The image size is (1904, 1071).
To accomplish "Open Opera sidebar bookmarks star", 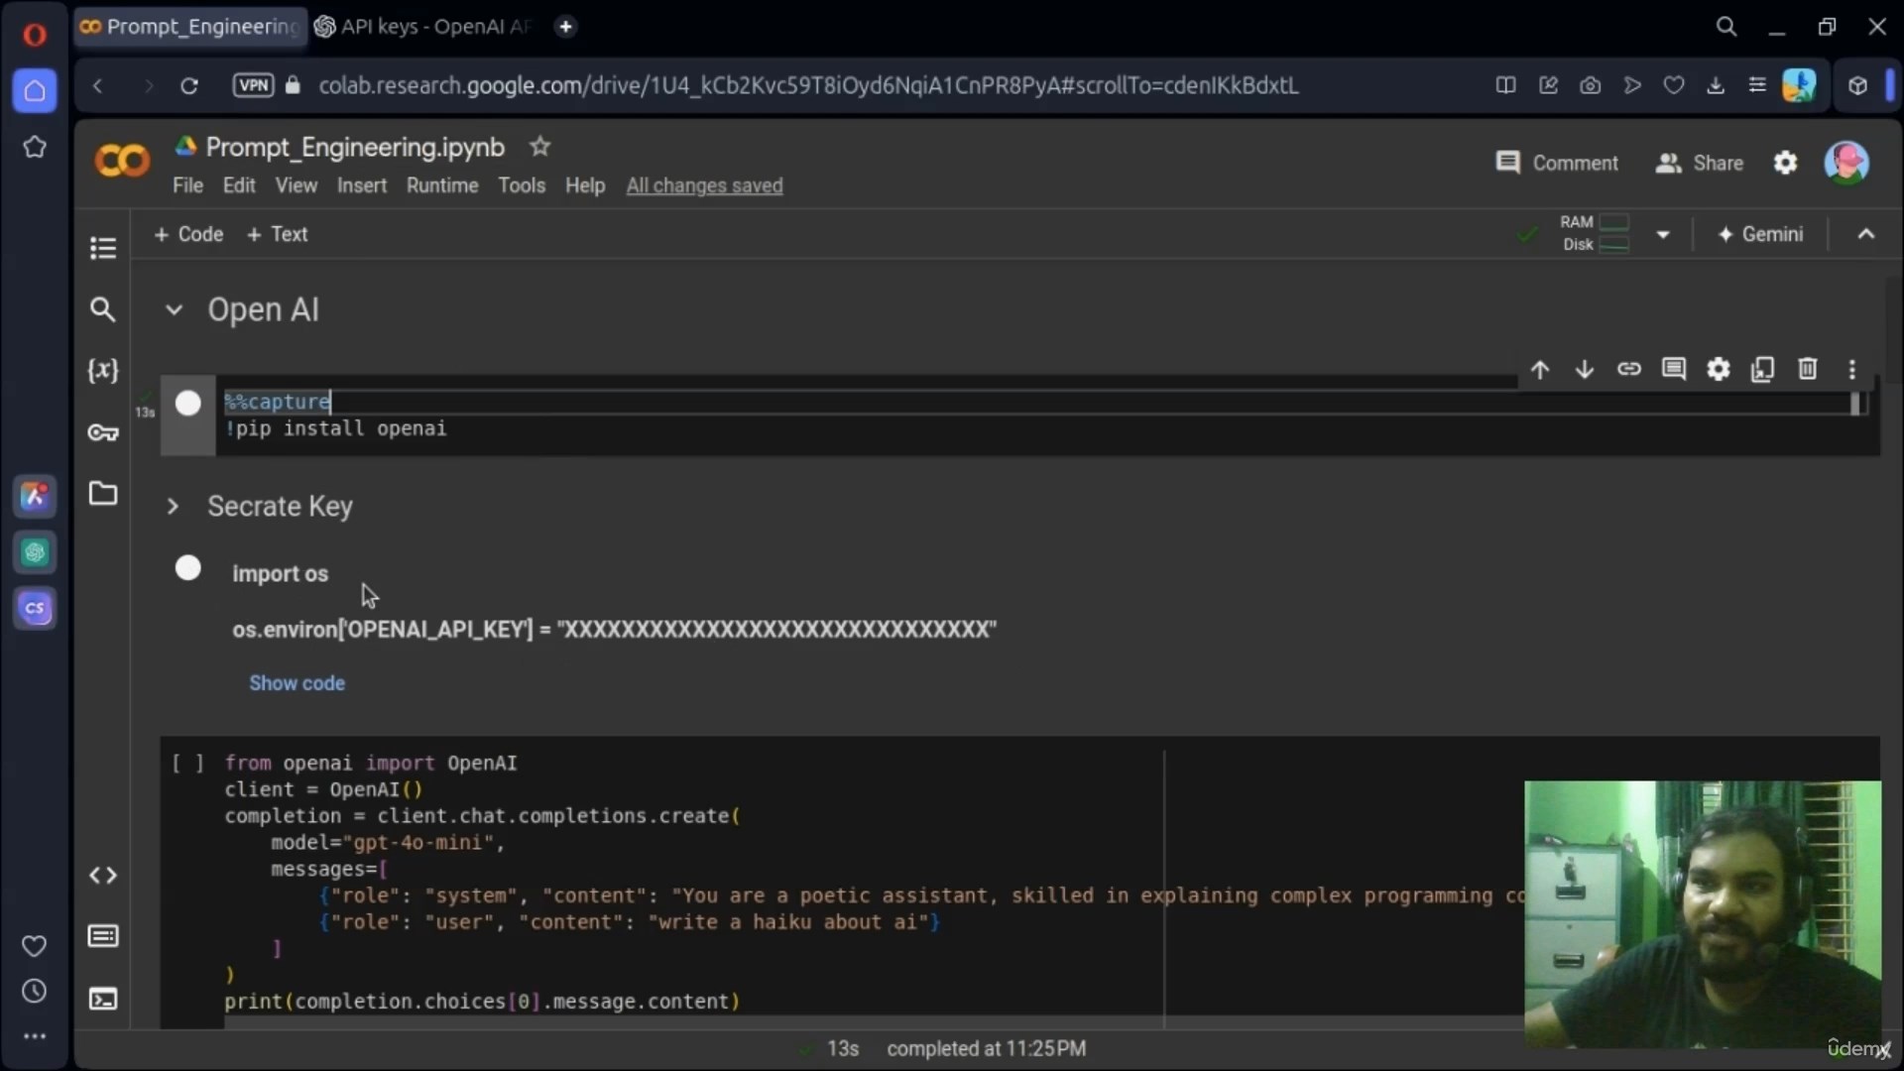I will pyautogui.click(x=35, y=148).
